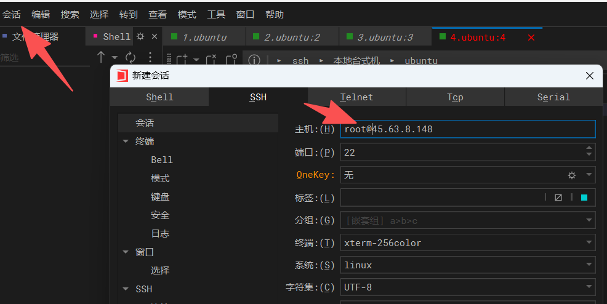Open the 查看 menu
The width and height of the screenshot is (607, 304).
[158, 15]
